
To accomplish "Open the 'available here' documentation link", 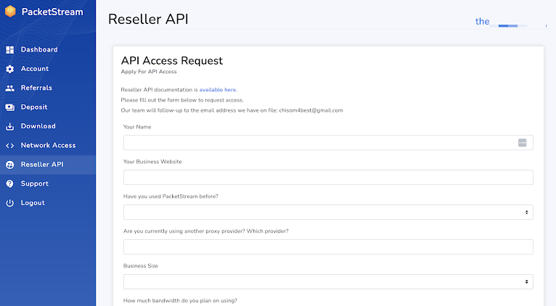I will click(218, 90).
